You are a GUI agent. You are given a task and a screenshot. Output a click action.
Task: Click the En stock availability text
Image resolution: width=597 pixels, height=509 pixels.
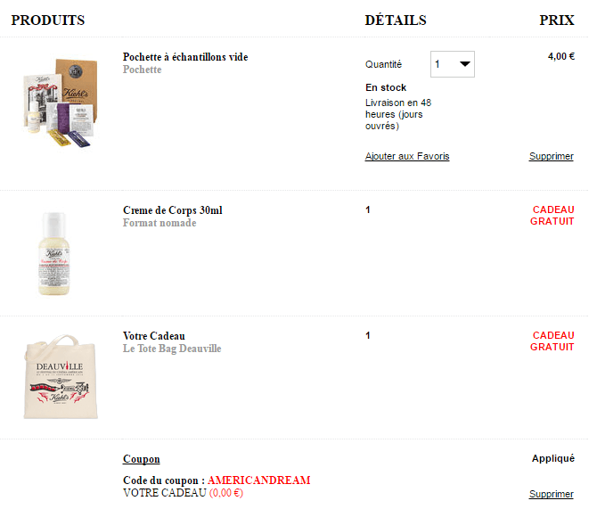point(386,87)
